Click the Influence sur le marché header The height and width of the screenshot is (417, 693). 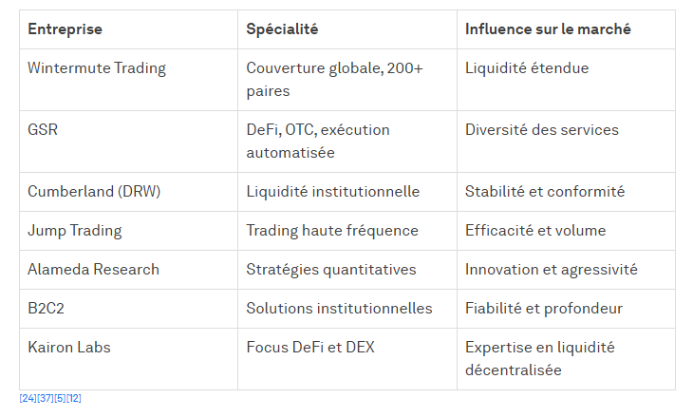pos(548,29)
